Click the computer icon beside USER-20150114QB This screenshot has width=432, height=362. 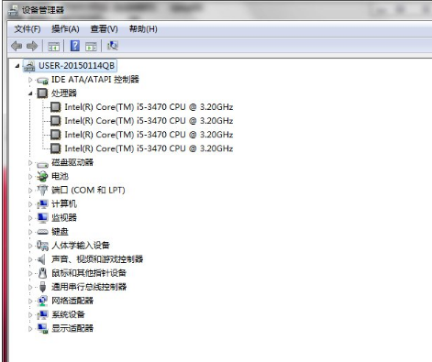29,66
